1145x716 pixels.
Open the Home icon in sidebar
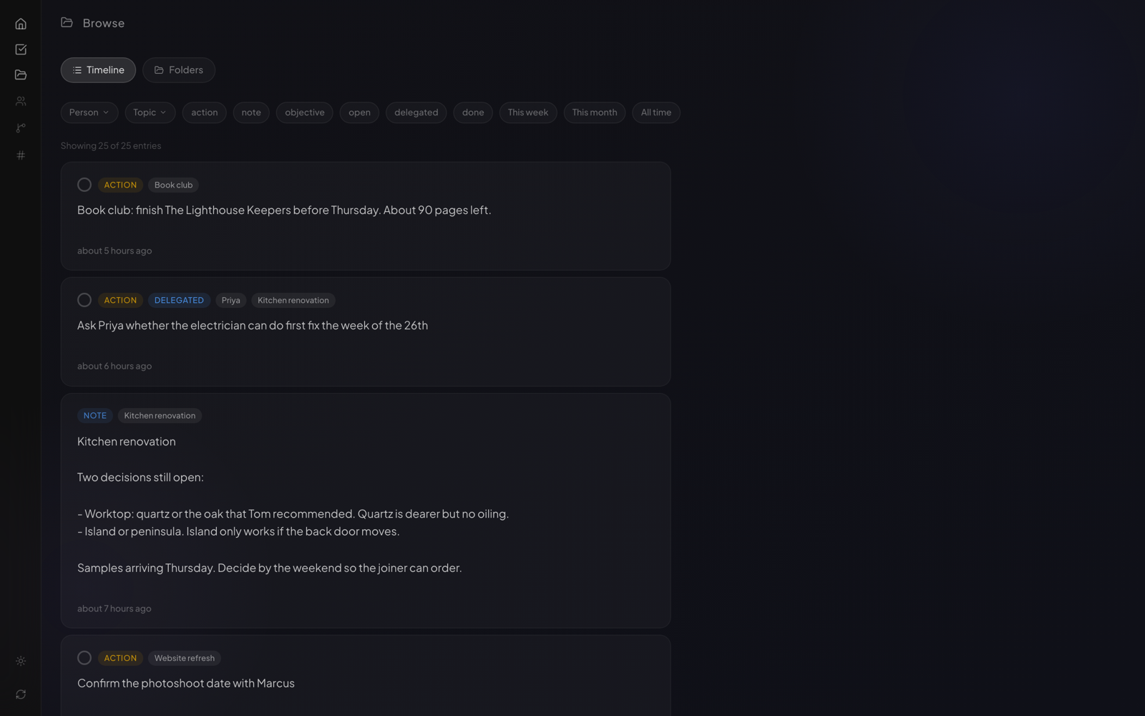[21, 24]
